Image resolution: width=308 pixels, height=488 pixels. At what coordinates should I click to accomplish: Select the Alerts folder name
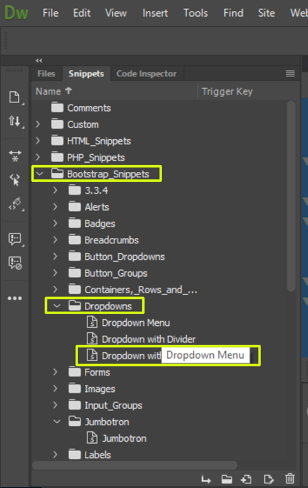(97, 207)
